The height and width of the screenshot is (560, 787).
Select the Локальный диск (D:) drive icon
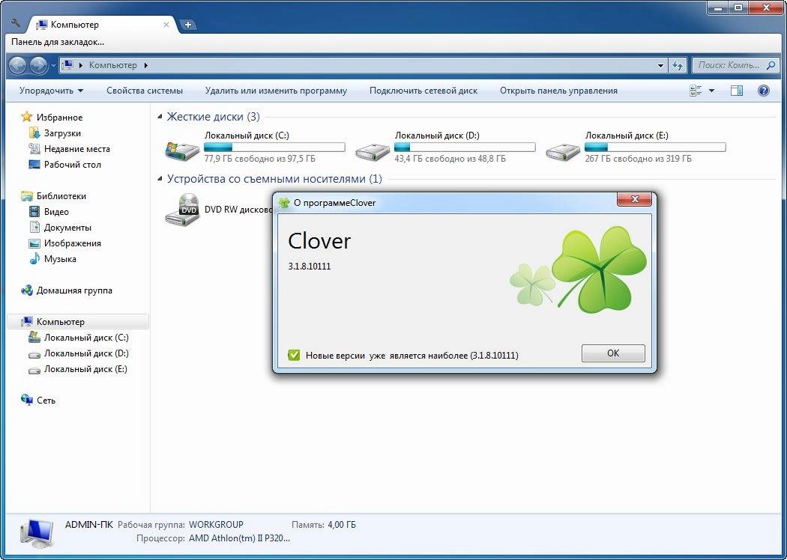click(x=373, y=151)
